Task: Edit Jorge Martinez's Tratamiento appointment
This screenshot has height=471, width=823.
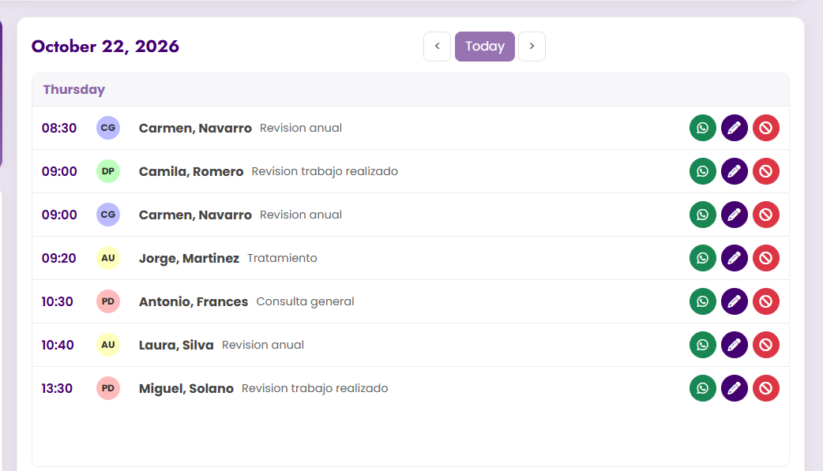Action: click(x=735, y=258)
